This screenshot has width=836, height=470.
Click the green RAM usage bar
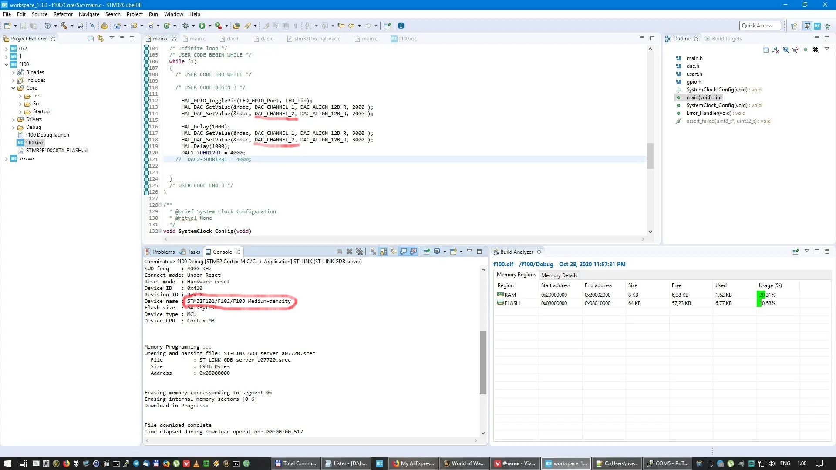[762, 295]
